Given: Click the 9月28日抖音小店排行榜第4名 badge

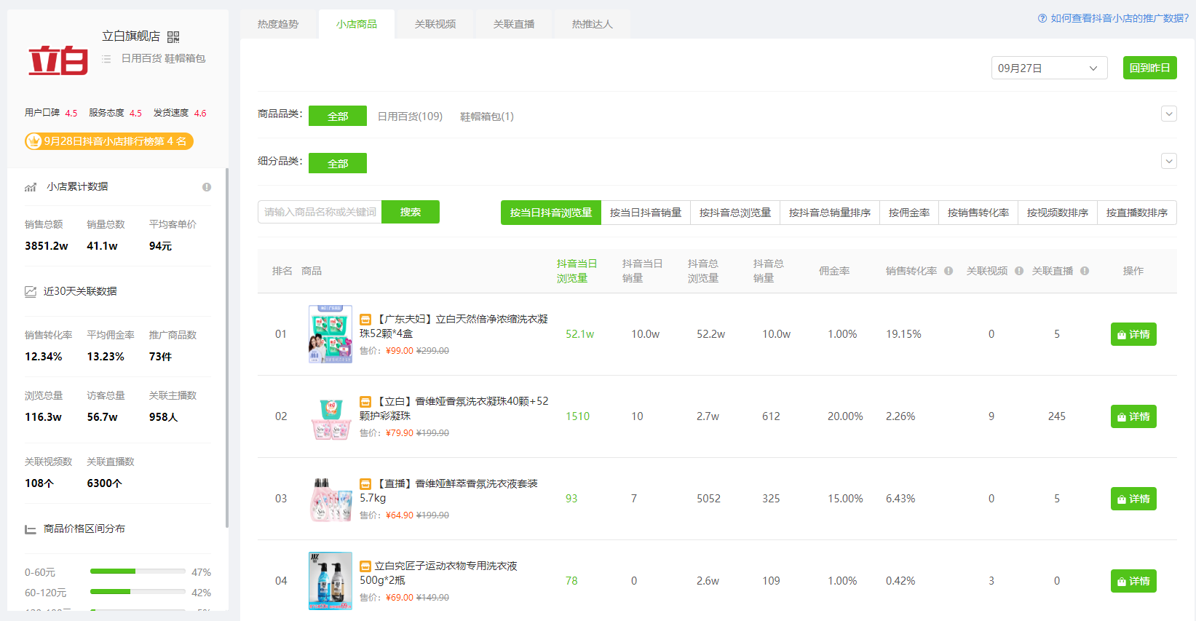Looking at the screenshot, I should point(109,141).
